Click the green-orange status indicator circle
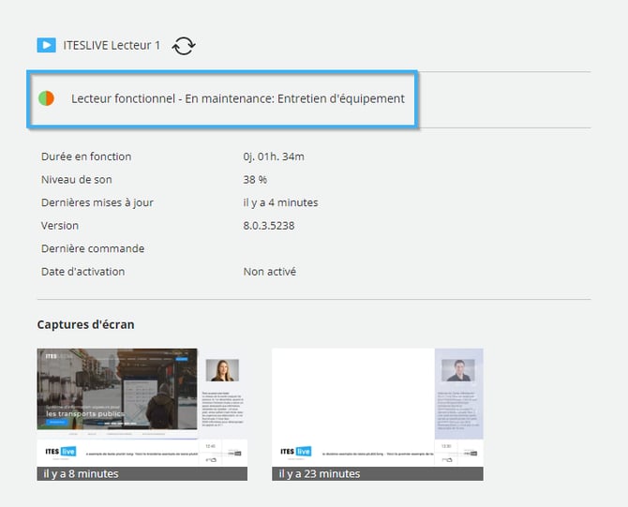 coord(46,98)
